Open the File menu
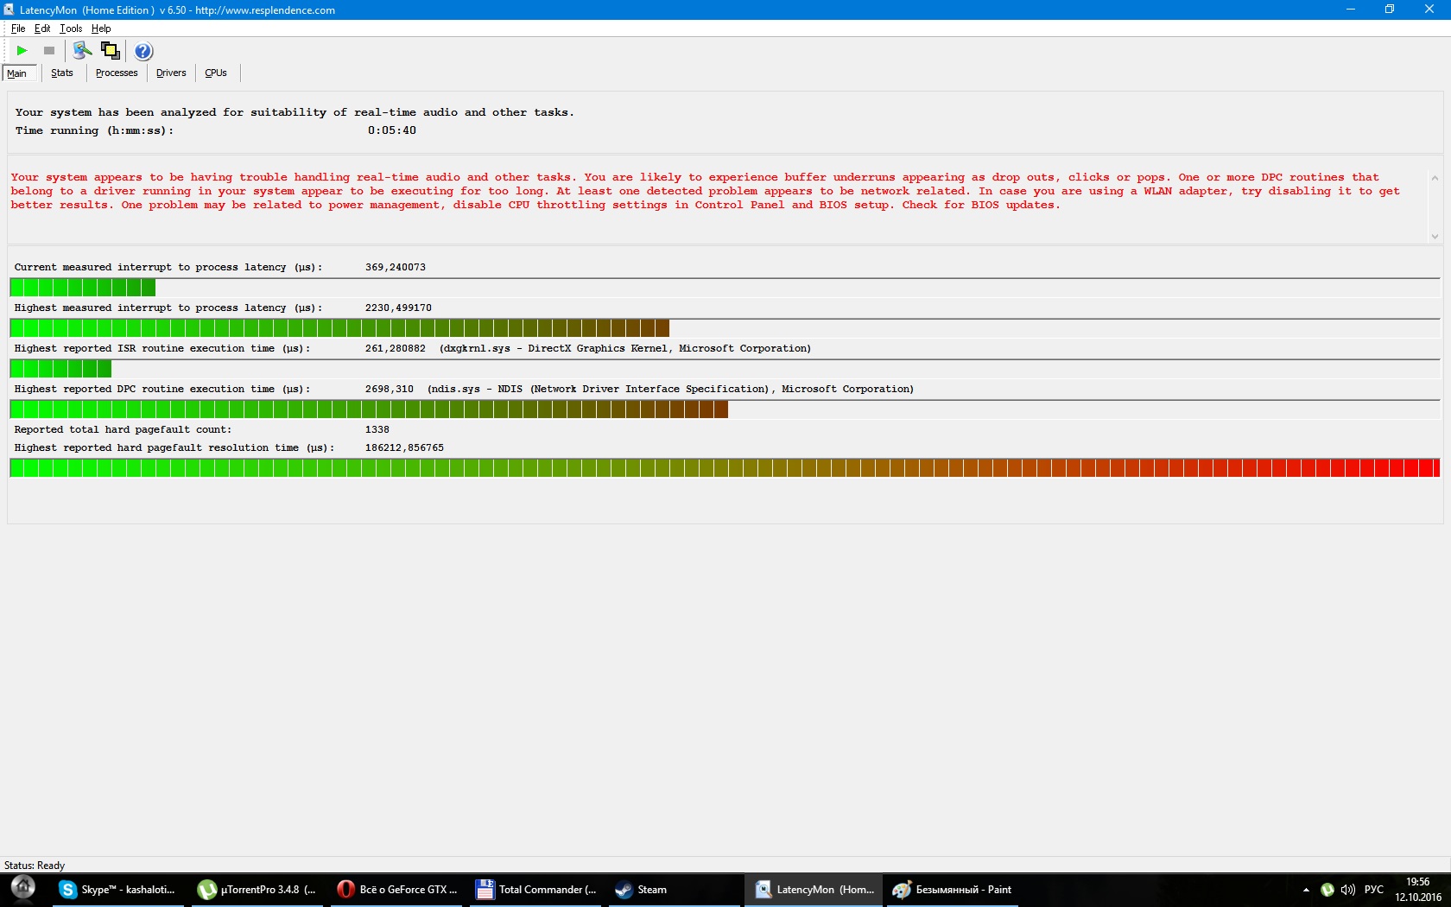Screen dimensions: 1451x907 pyautogui.click(x=18, y=29)
